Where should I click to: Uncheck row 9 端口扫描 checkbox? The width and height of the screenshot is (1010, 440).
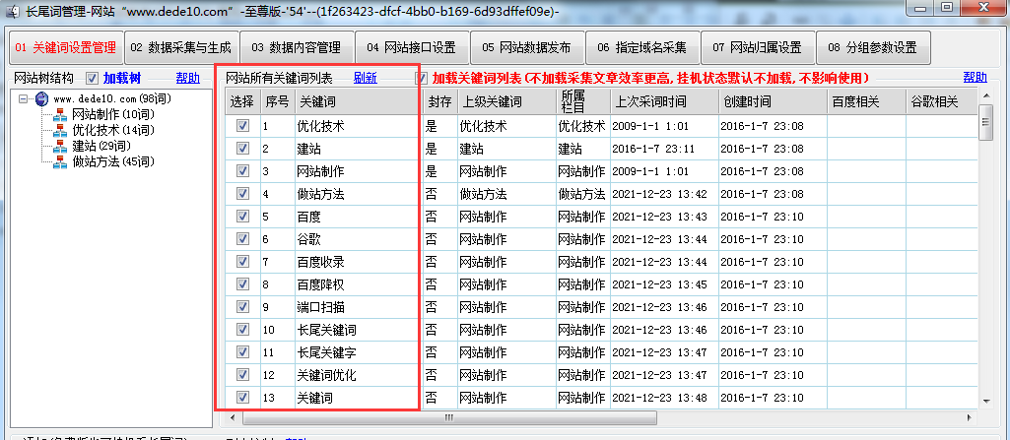tap(242, 307)
